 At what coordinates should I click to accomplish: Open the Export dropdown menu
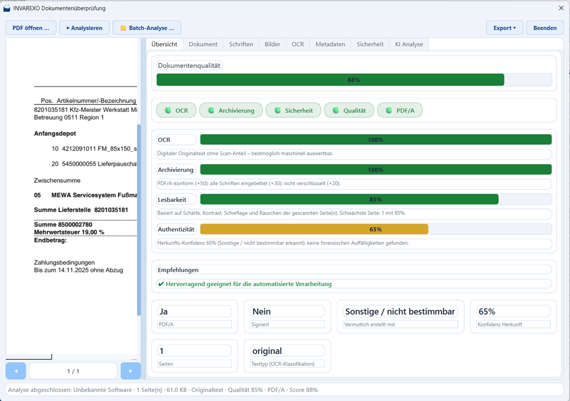click(x=505, y=28)
